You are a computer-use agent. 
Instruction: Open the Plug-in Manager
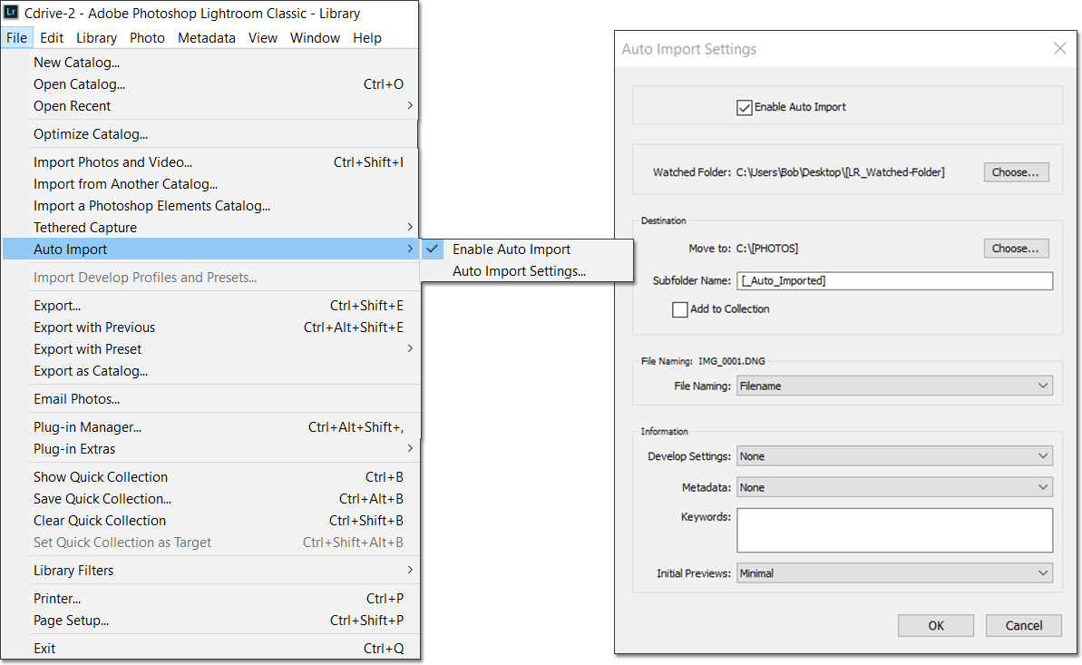[210, 427]
